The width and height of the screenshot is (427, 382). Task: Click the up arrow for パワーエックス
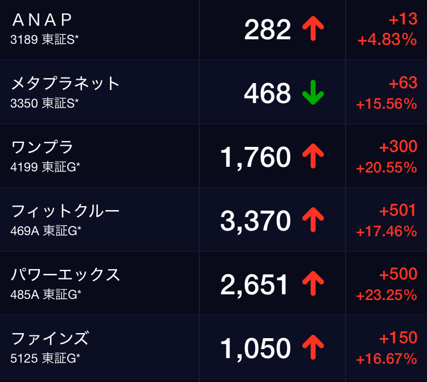[313, 284]
